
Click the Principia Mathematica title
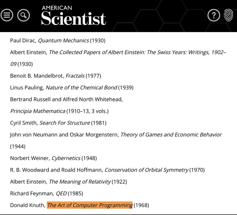point(38,111)
